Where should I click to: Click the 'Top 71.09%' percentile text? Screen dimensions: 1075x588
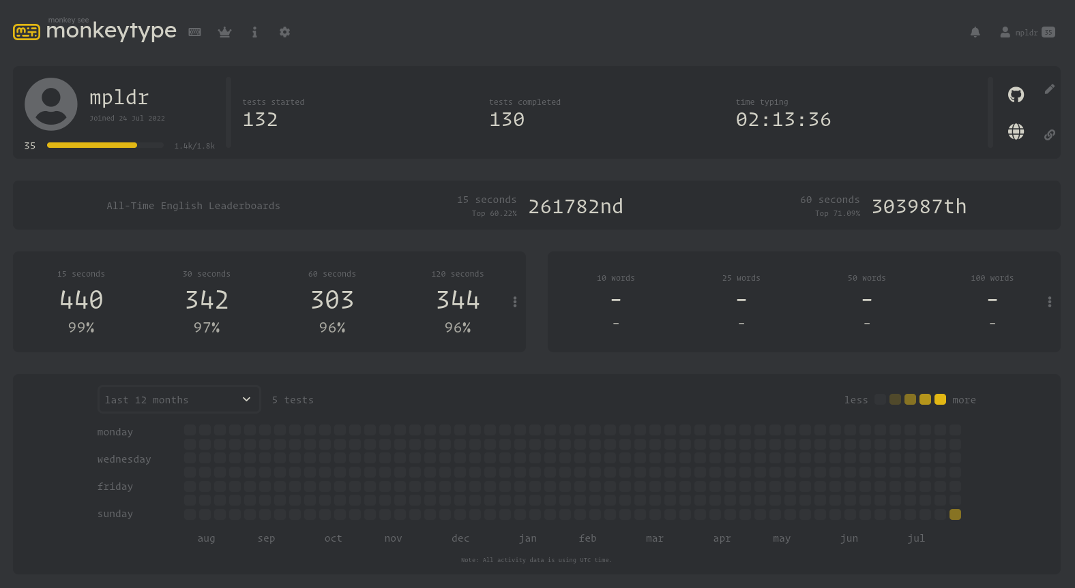click(838, 213)
